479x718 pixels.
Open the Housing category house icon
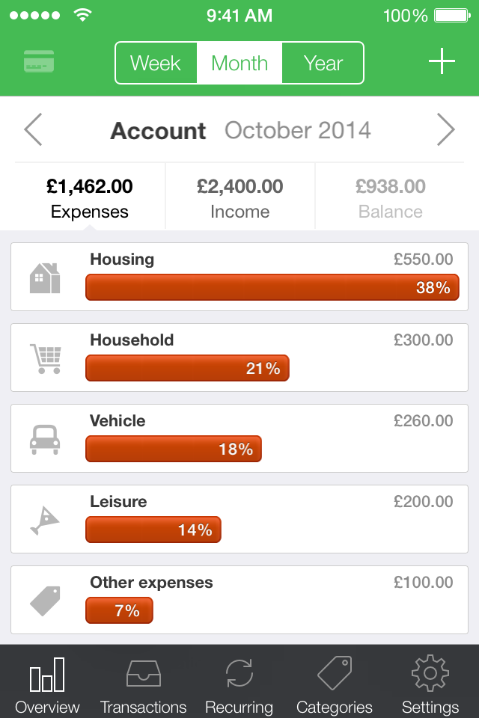pos(45,278)
